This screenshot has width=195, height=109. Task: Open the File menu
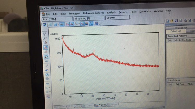(x=48, y=14)
